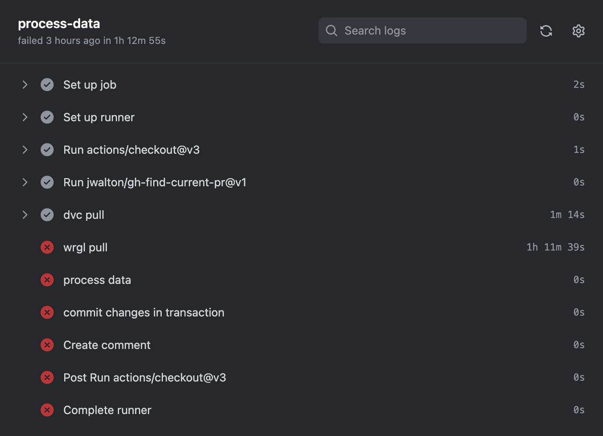Select the Complete runner step label
Screen dimensions: 603x436
[x=107, y=410]
